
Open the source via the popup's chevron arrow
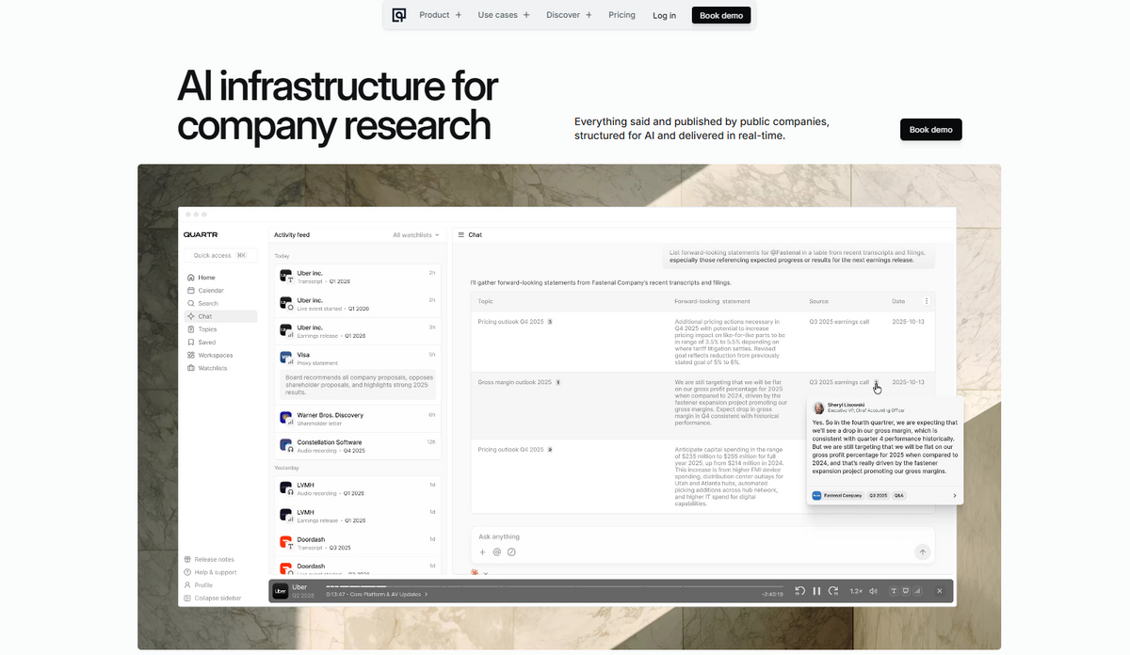[955, 495]
